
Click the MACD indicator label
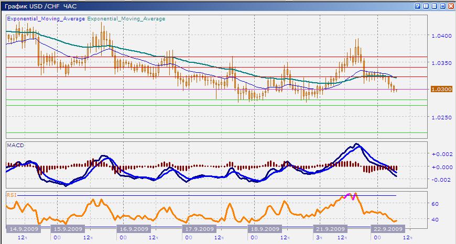(x=14, y=145)
